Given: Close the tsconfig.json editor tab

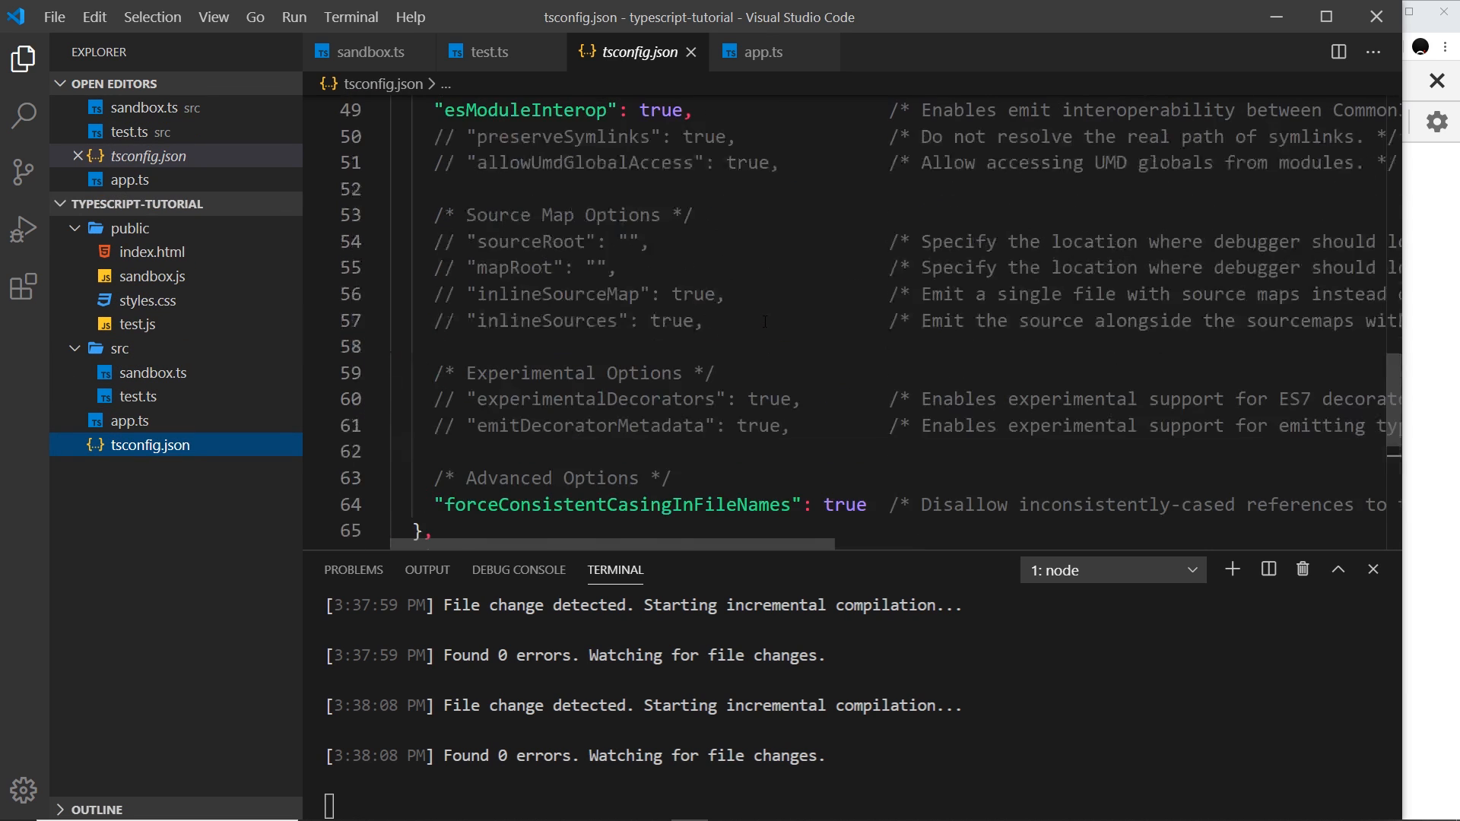Looking at the screenshot, I should pos(691,52).
